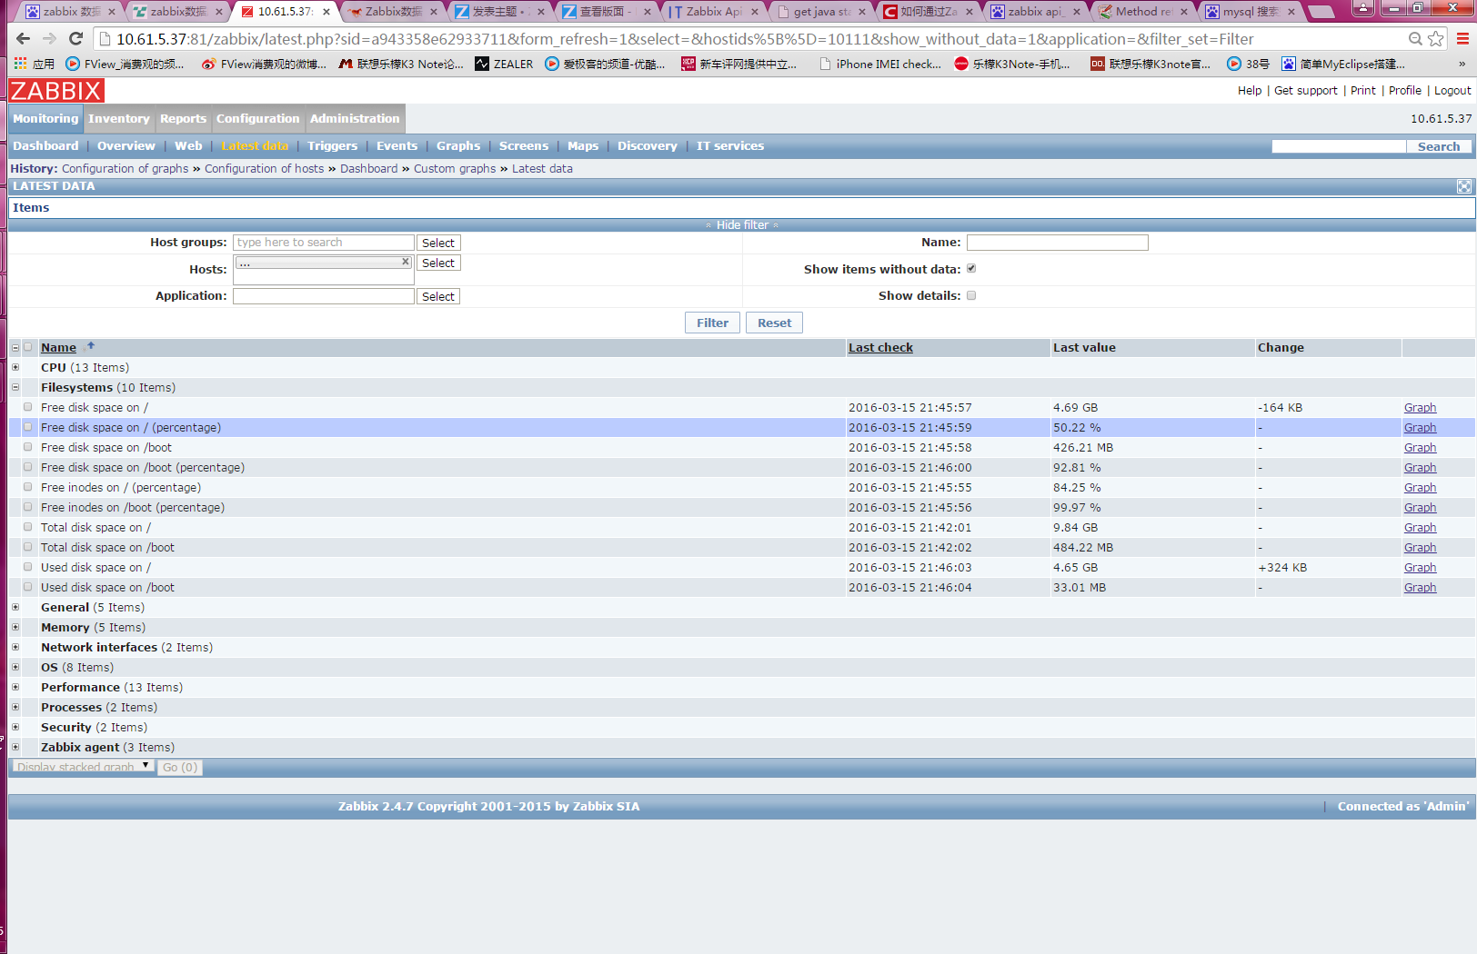Viewport: 1477px width, 954px height.
Task: Expand the Zabbix agent group
Action: [x=15, y=747]
